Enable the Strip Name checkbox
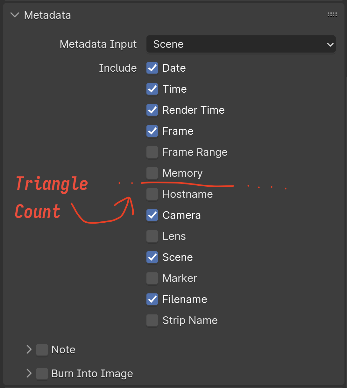 click(x=152, y=320)
